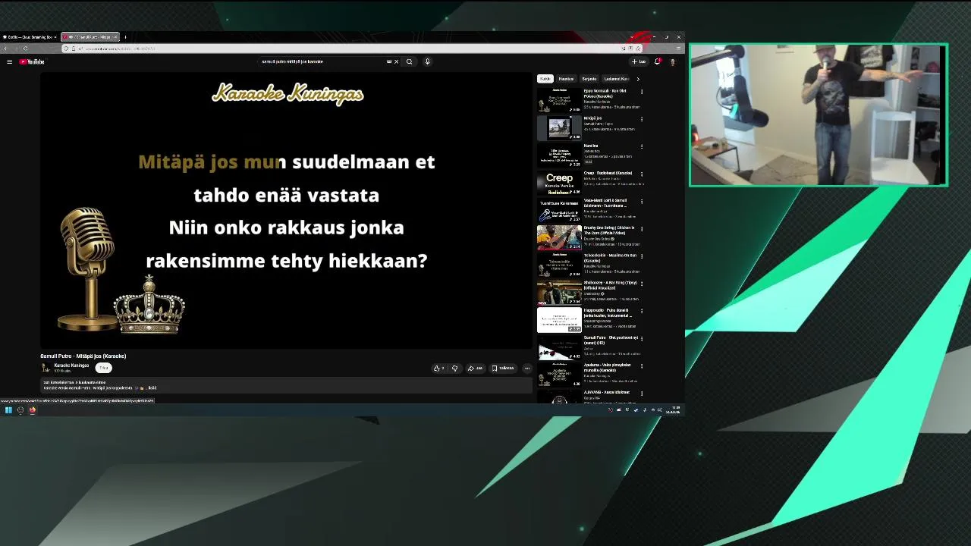This screenshot has height=546, width=971.
Task: Open the Drushy One String Chicken video thumbnail
Action: click(x=559, y=237)
